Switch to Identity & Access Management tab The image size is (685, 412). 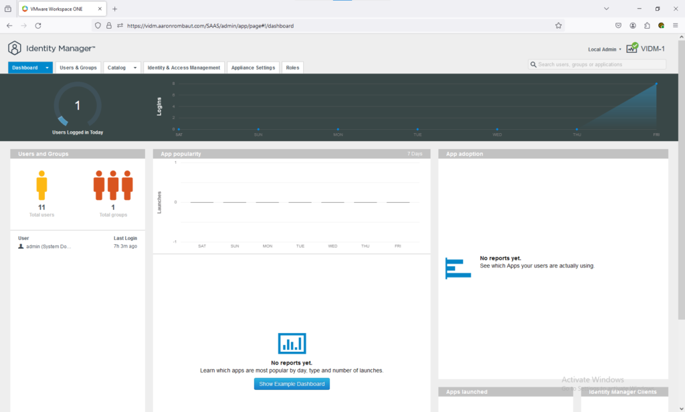coord(184,68)
